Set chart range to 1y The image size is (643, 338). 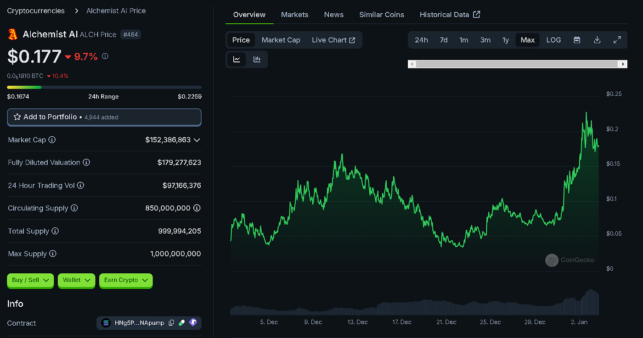coord(506,40)
